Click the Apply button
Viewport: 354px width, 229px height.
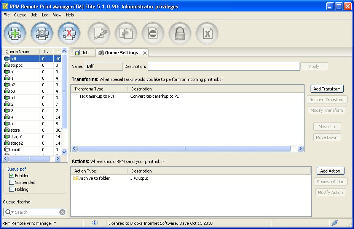pos(314,66)
